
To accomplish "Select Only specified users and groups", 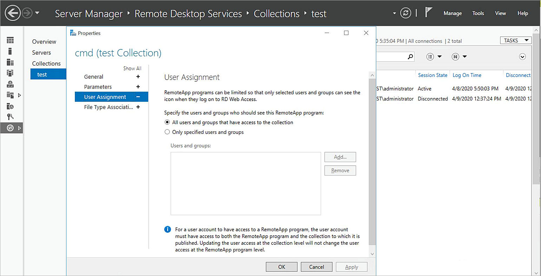I will [x=167, y=132].
